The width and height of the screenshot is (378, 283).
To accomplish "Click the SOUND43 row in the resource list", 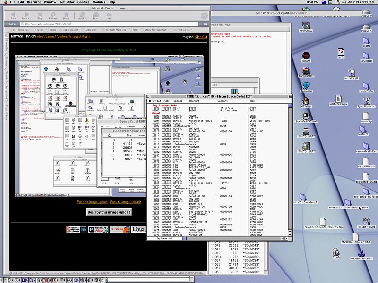I will (235, 245).
